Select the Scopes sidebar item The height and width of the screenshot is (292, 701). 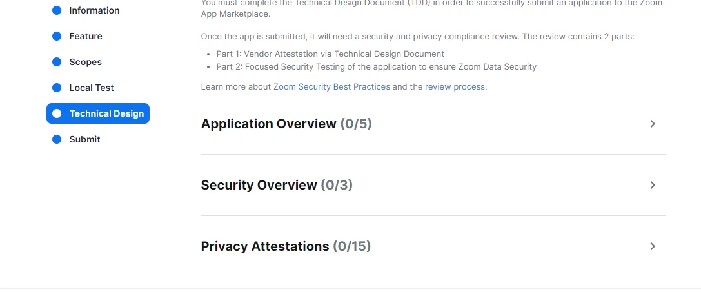(x=85, y=62)
